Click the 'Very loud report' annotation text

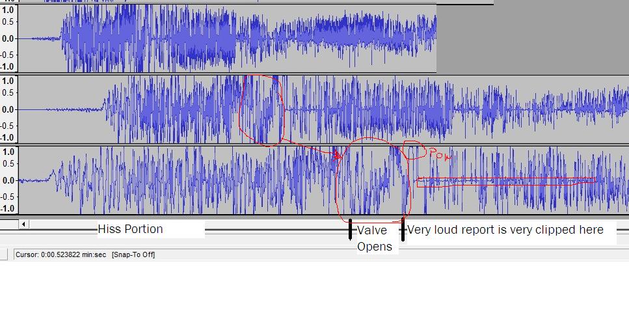(x=505, y=230)
